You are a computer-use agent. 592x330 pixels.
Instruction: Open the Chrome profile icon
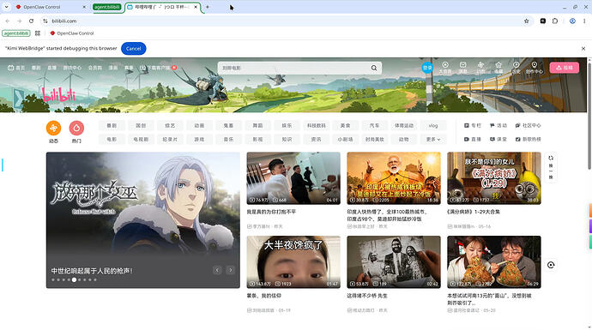tap(572, 21)
